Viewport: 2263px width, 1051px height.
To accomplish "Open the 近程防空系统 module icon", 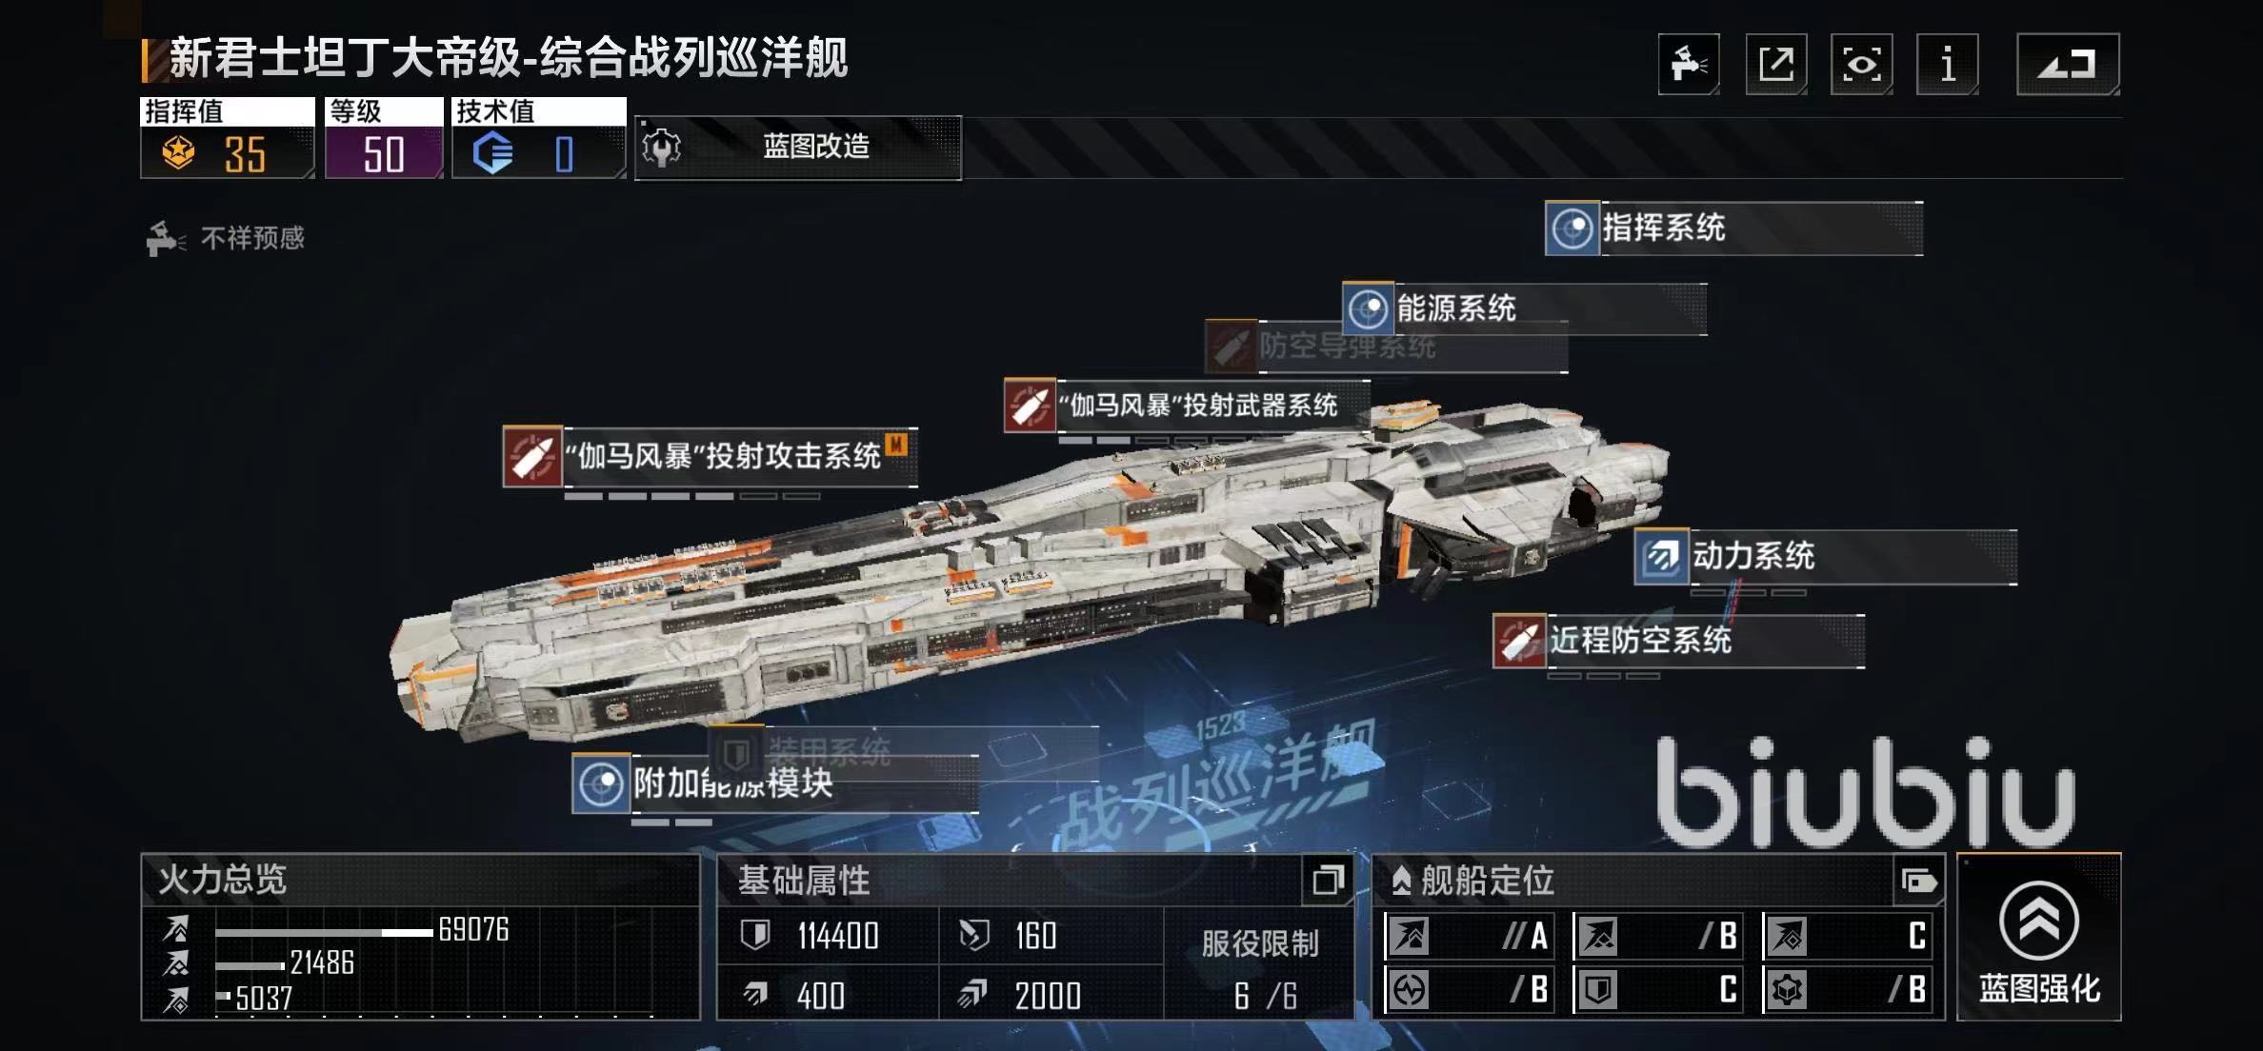I will click(x=1519, y=641).
